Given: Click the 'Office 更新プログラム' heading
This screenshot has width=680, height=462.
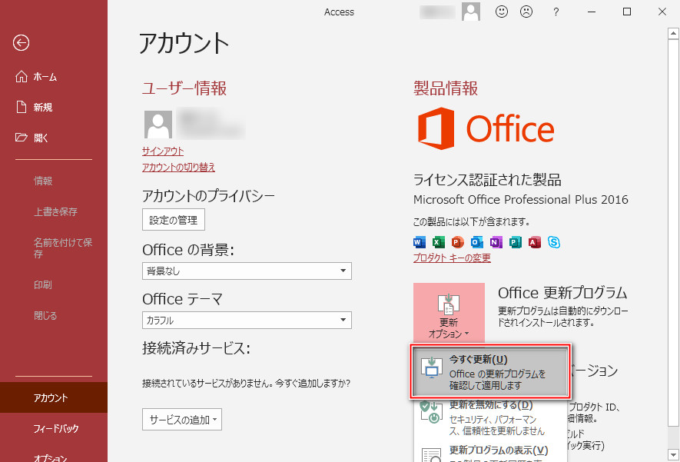Looking at the screenshot, I should (x=562, y=293).
